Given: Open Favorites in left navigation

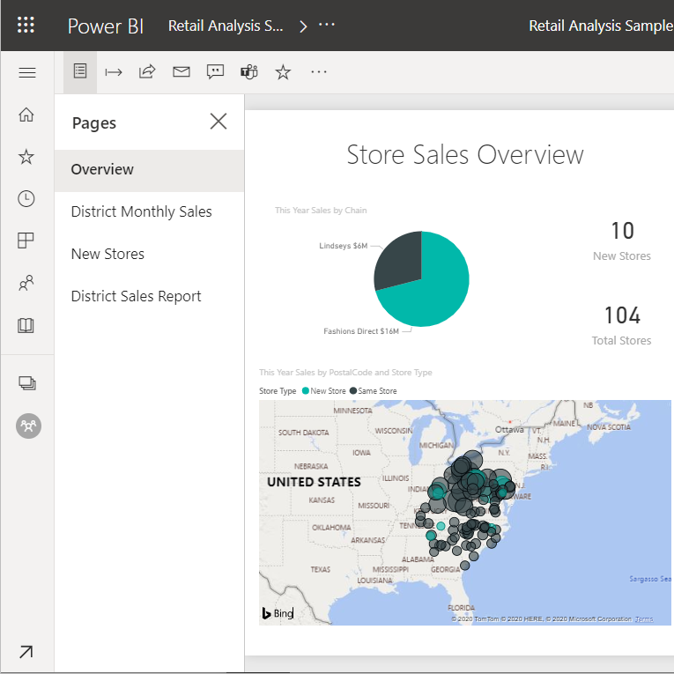Looking at the screenshot, I should [26, 157].
